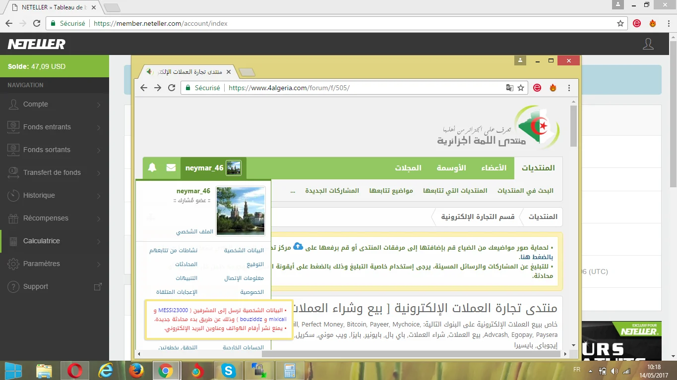Expand the Fonds entrants chevron
Viewport: 677px width, 380px height.
tap(99, 127)
